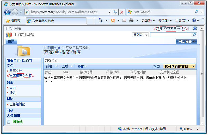The height and width of the screenshot is (135, 208).
Task: Click the vertical scrollbar down arrow
Action: (202, 123)
